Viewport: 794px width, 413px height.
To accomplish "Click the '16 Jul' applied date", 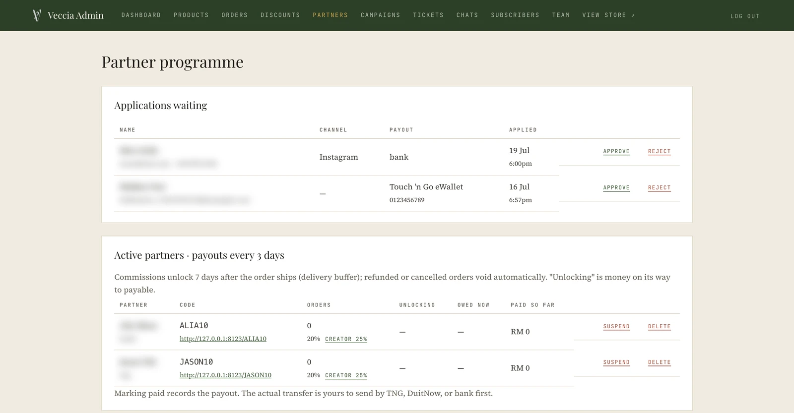I will [x=519, y=186].
